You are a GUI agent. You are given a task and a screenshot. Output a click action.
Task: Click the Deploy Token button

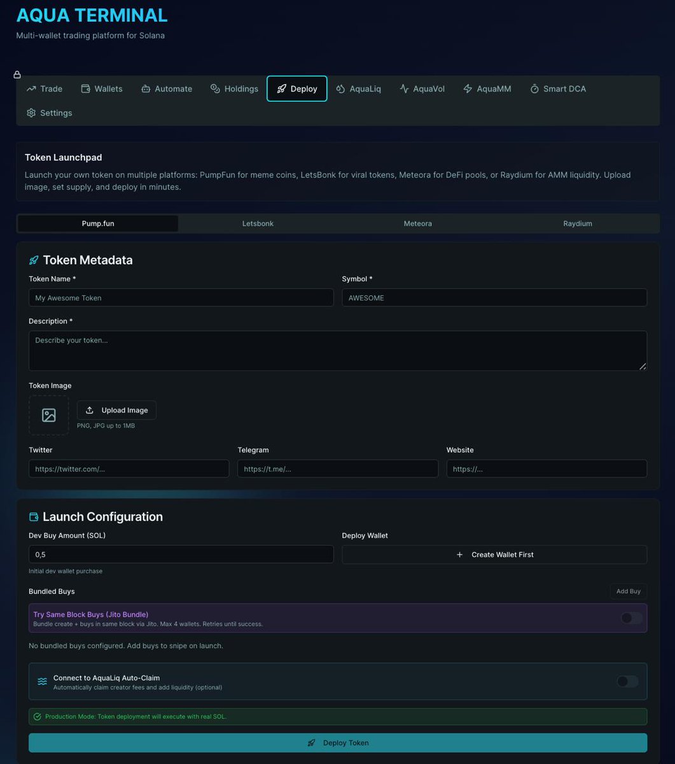pyautogui.click(x=338, y=743)
